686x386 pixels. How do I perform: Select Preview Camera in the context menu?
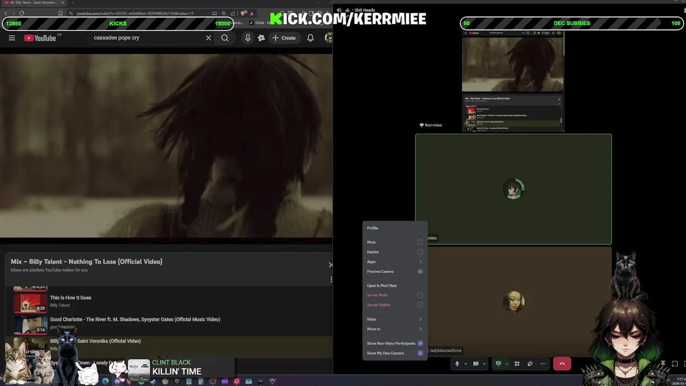pyautogui.click(x=394, y=271)
